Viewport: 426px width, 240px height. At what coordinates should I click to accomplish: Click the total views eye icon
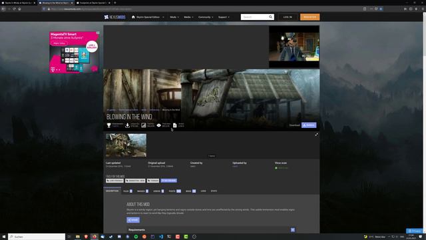point(158,125)
